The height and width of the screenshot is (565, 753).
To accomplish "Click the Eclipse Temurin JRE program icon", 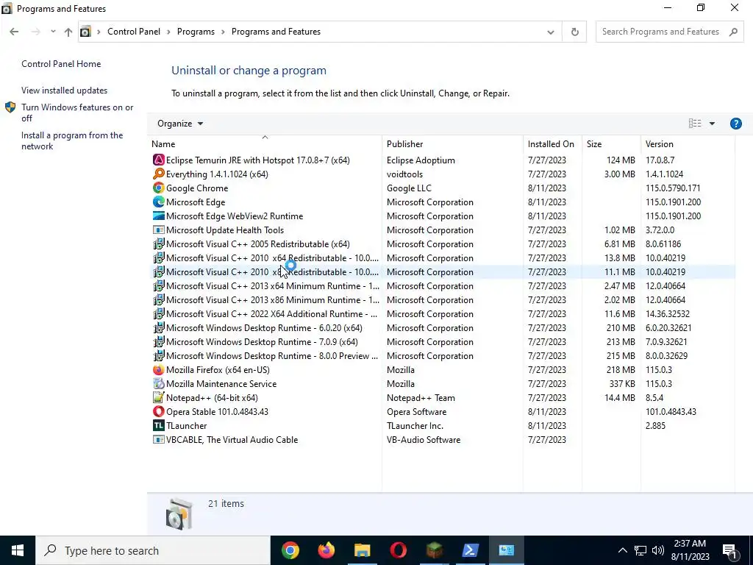I will pos(159,160).
